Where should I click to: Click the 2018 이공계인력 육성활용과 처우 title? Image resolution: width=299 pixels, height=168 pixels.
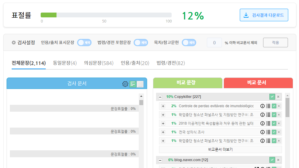(216, 123)
